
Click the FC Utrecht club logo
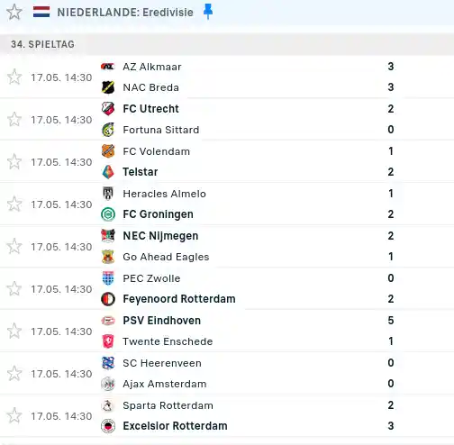pos(108,109)
